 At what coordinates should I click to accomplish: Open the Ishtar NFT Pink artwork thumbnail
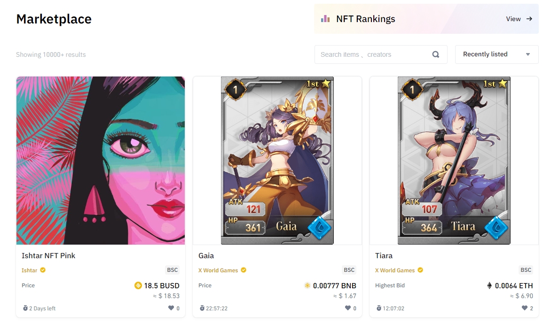click(101, 161)
